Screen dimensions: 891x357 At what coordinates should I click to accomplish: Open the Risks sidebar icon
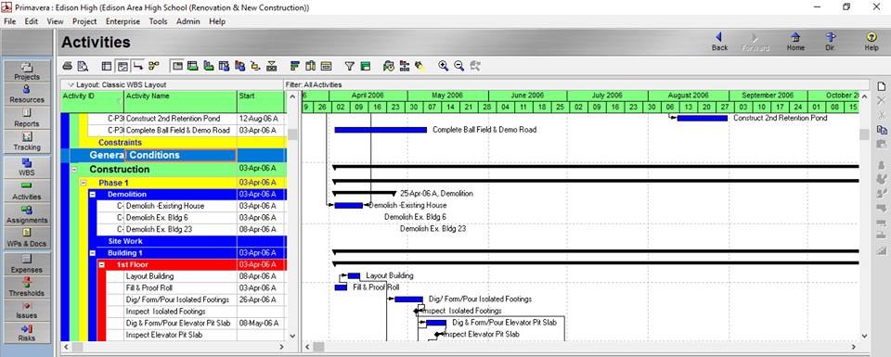click(x=27, y=333)
